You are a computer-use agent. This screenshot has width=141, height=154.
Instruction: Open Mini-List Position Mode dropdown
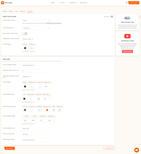(29, 65)
